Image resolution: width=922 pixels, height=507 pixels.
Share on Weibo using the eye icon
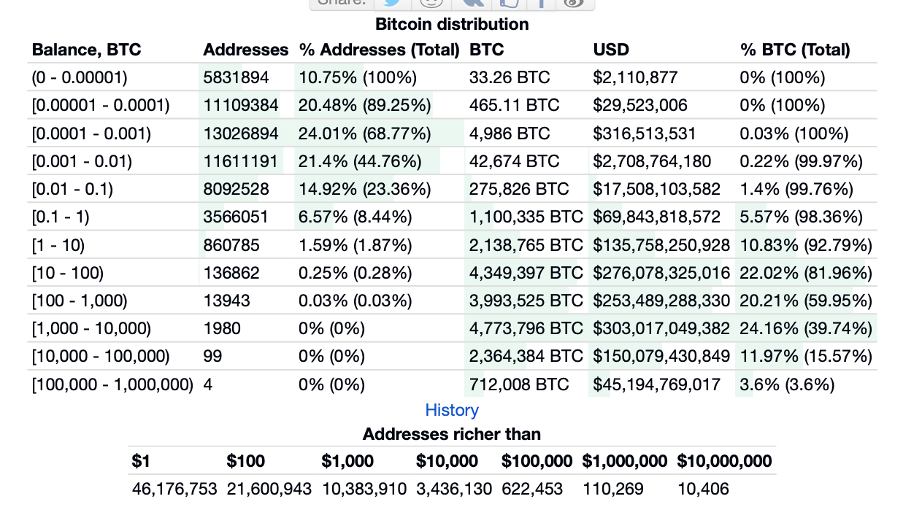point(575,3)
